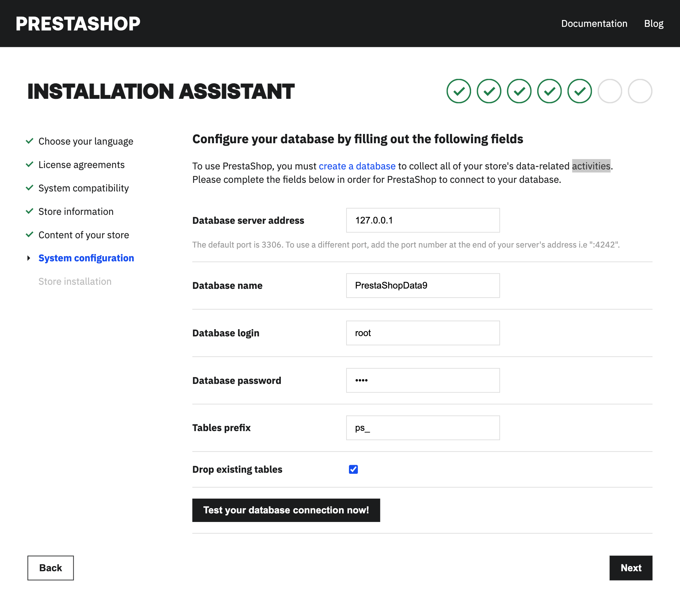Click the third completed step circle icon
The image size is (680, 606).
coord(519,91)
